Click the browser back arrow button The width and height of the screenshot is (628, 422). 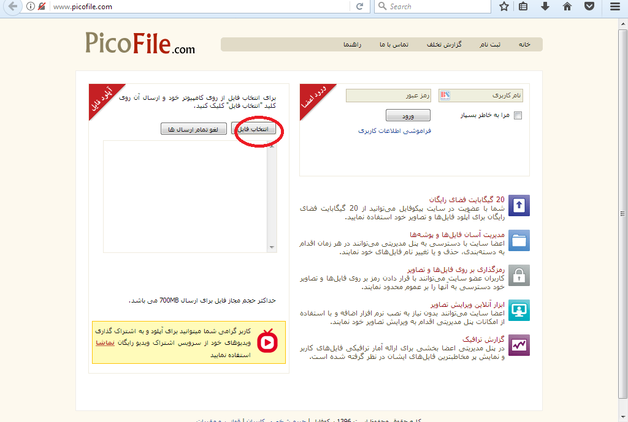(x=12, y=7)
